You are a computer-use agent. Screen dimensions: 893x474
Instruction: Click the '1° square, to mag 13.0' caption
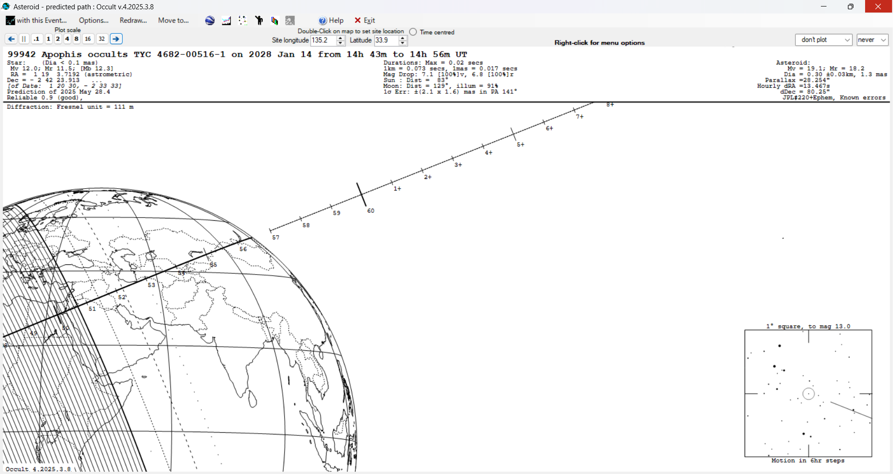(808, 326)
